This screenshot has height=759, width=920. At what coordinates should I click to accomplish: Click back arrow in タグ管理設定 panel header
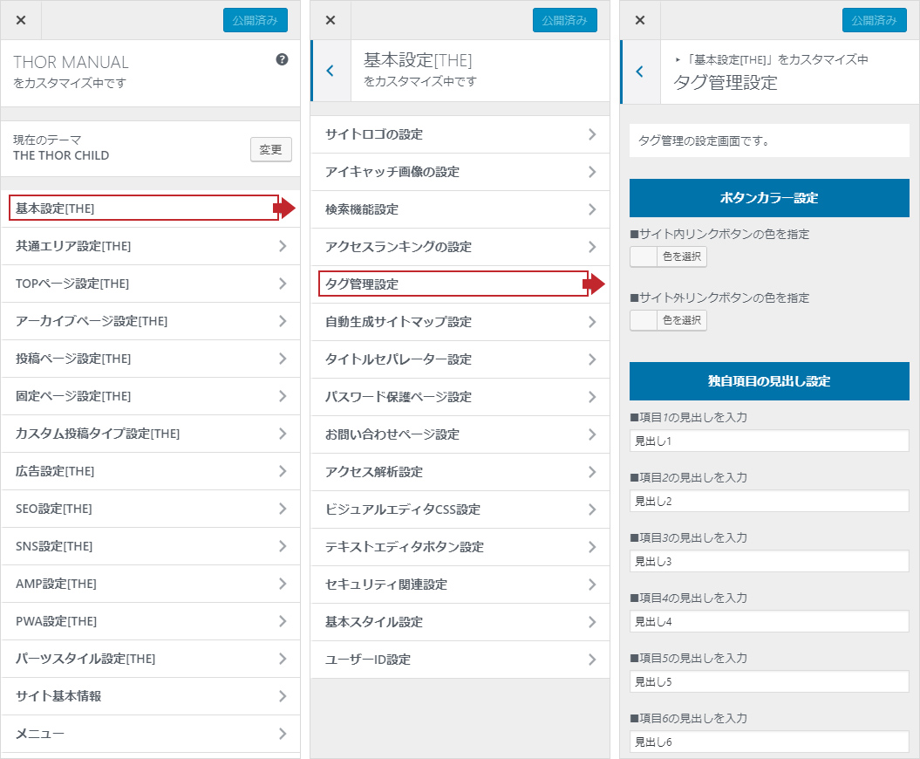[640, 72]
